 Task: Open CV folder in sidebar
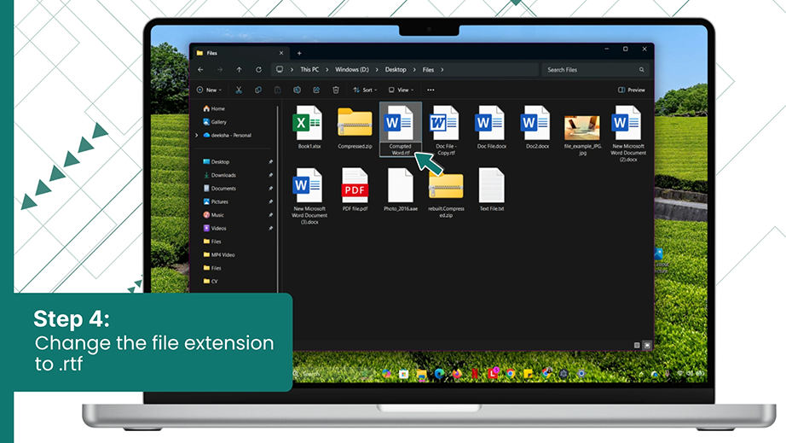tap(211, 282)
